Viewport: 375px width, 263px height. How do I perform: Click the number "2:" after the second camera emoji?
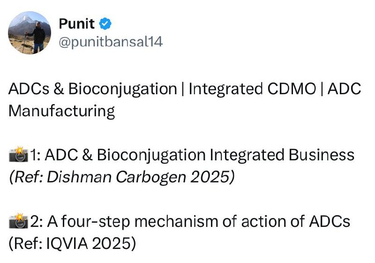point(37,221)
